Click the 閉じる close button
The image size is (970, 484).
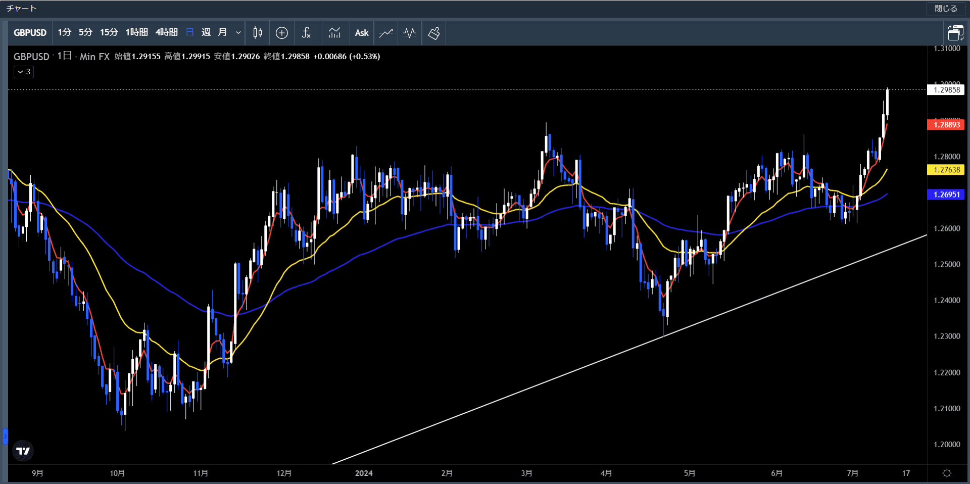pos(946,9)
